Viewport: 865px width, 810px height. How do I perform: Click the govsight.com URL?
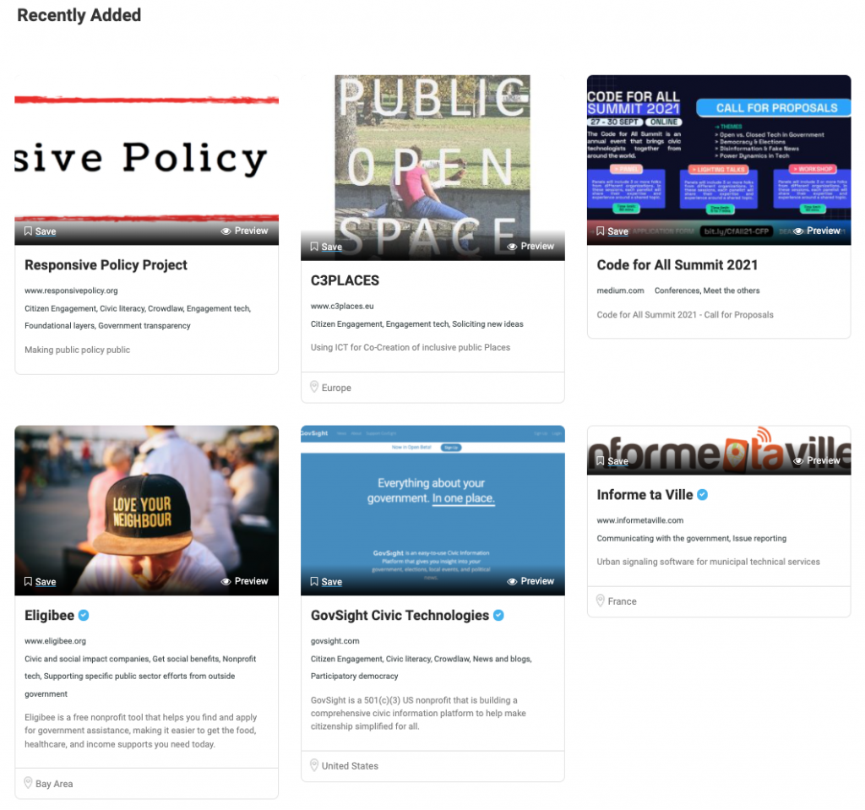click(335, 641)
